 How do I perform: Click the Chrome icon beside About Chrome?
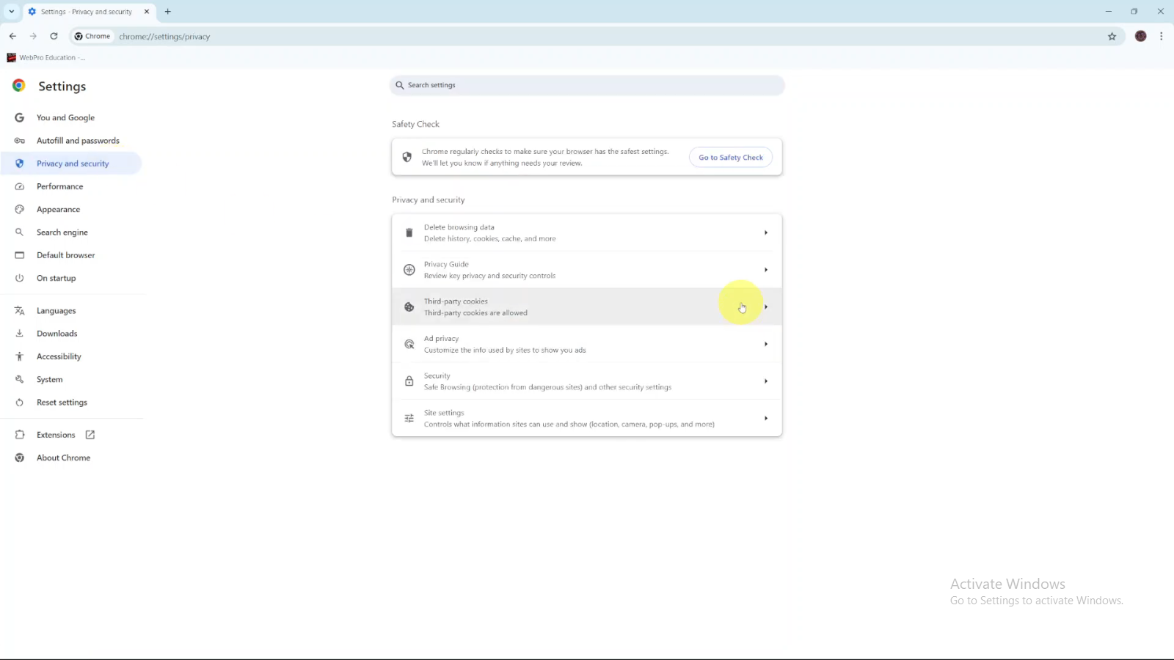coord(20,458)
